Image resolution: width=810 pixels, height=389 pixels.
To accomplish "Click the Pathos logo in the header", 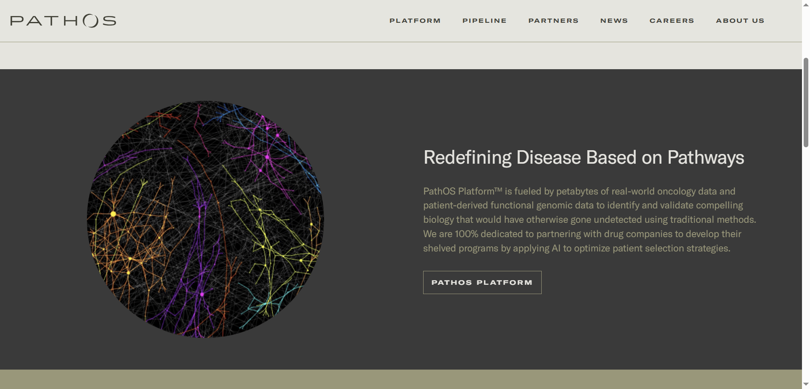I will (x=63, y=21).
